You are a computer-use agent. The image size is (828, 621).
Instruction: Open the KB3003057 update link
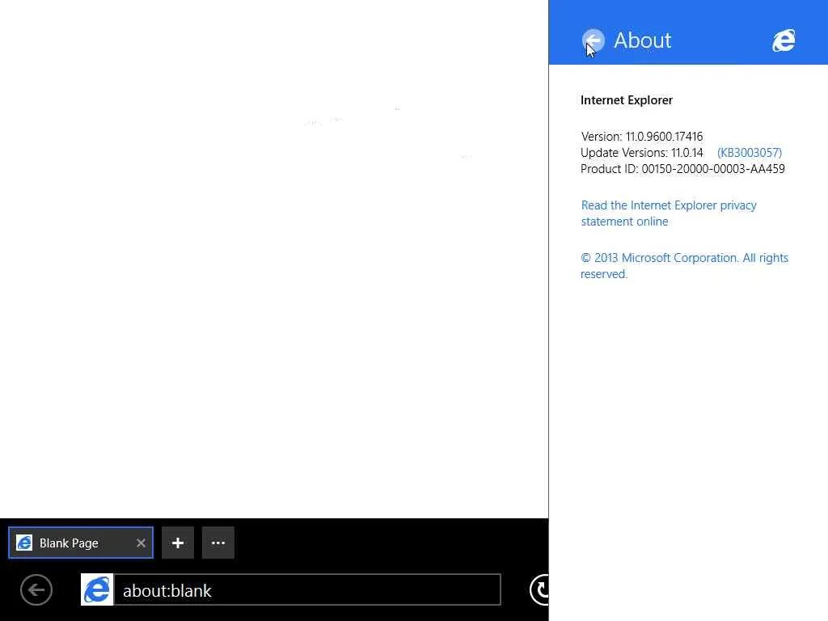[750, 153]
